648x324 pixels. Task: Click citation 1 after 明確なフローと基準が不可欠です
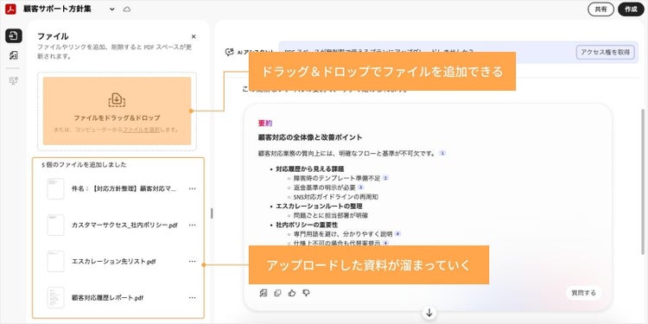click(x=442, y=153)
